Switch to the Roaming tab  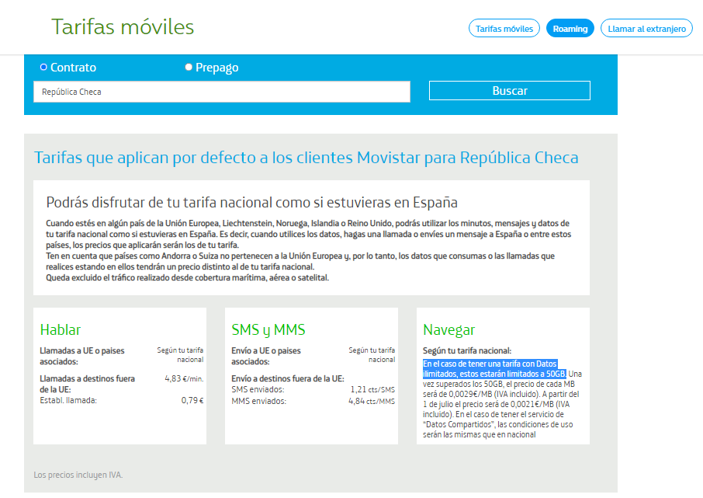click(570, 28)
